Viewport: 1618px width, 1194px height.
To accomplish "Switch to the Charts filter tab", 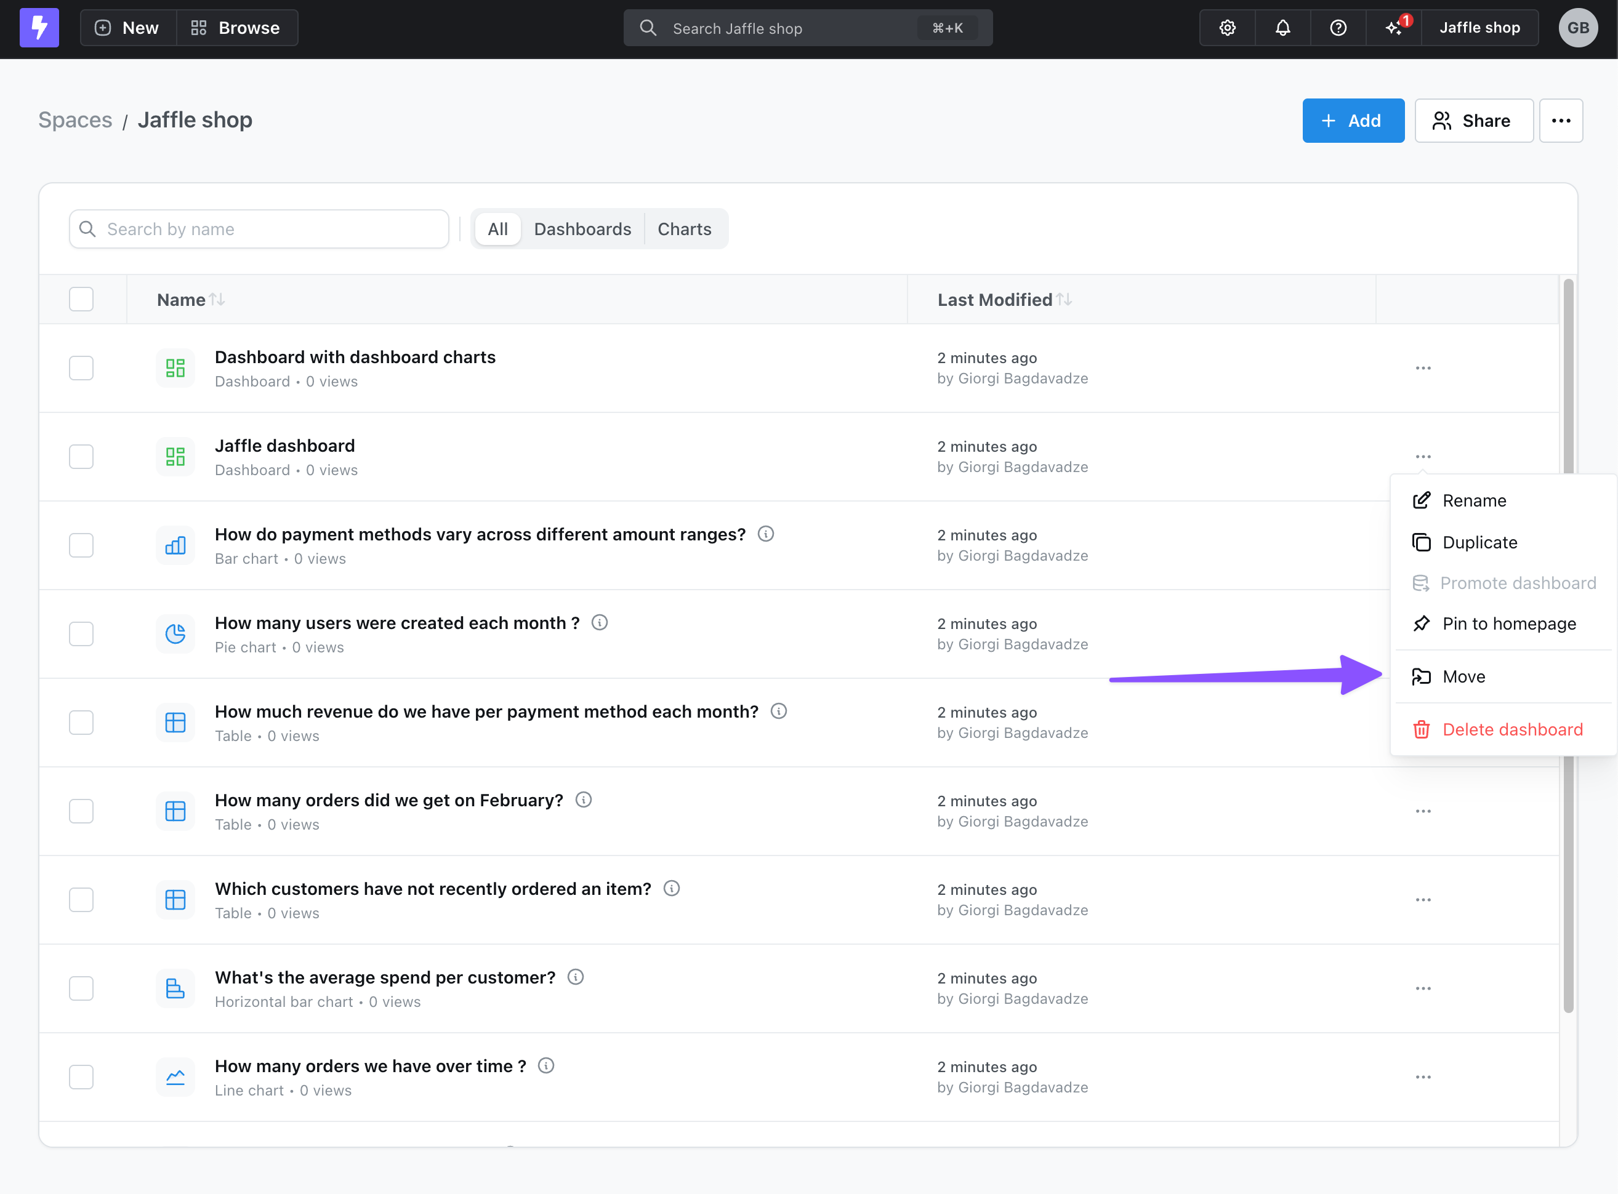I will [x=684, y=229].
